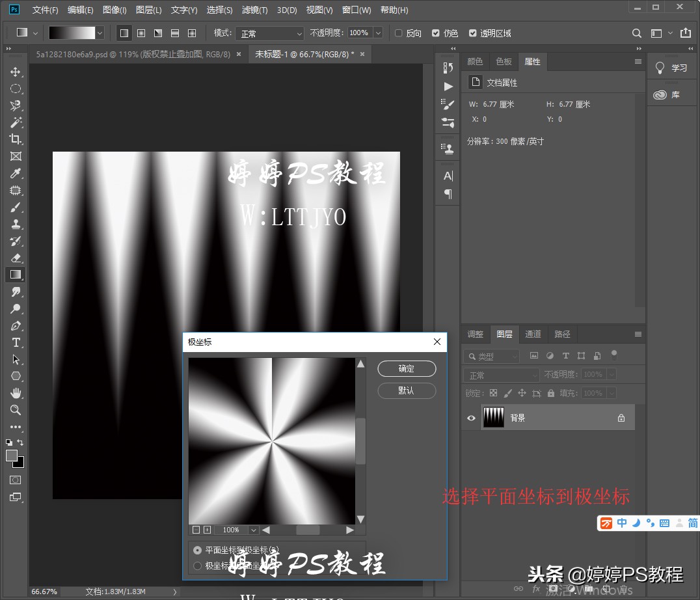The width and height of the screenshot is (700, 600).
Task: Open the 滤镜 menu
Action: [x=254, y=10]
